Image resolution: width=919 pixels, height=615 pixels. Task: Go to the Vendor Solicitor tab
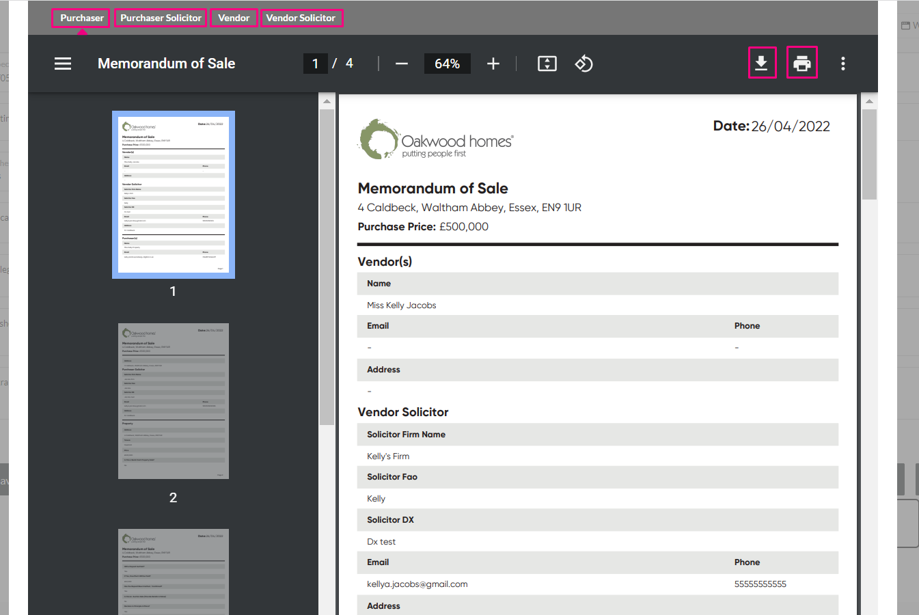click(x=301, y=18)
